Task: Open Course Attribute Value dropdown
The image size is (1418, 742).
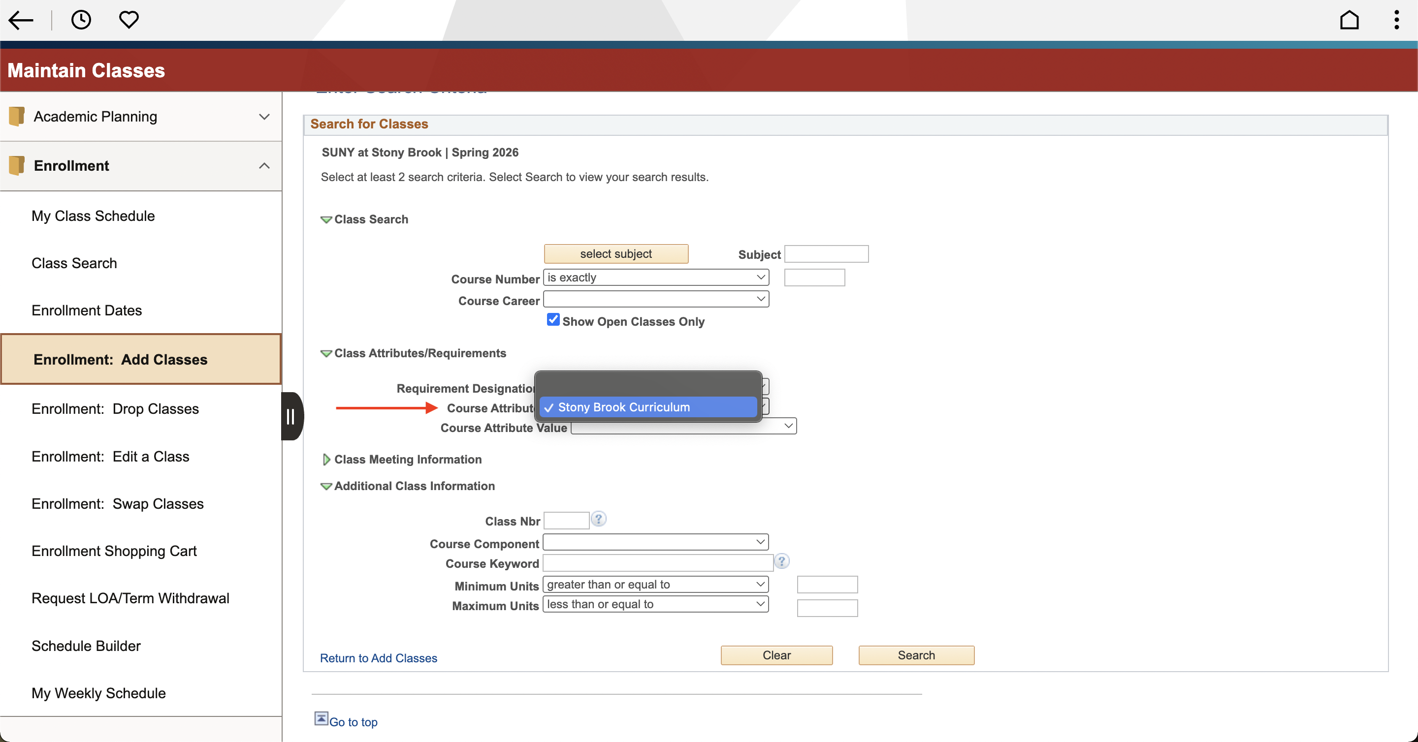Action: pyautogui.click(x=684, y=426)
